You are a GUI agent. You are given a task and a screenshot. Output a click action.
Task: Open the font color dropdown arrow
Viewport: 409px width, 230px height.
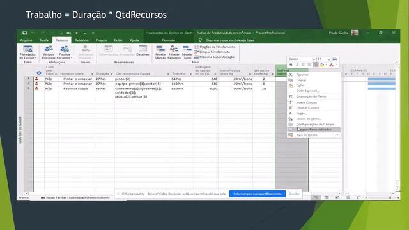point(336,65)
